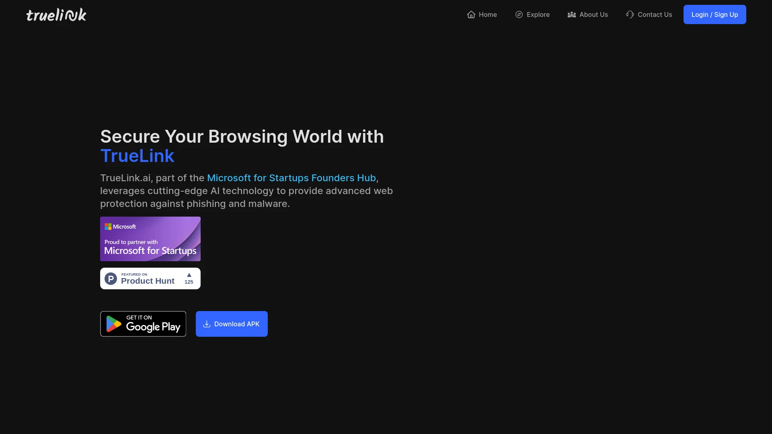This screenshot has width=772, height=434.
Task: Open the Get it on Google Play badge
Action: (143, 323)
